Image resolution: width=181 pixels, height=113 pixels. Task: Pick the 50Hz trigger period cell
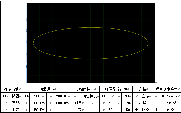38,96
